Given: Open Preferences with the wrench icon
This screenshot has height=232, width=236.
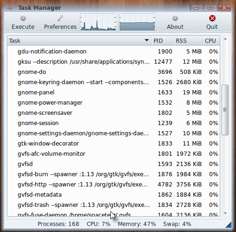Looking at the screenshot, I should coord(60,18).
